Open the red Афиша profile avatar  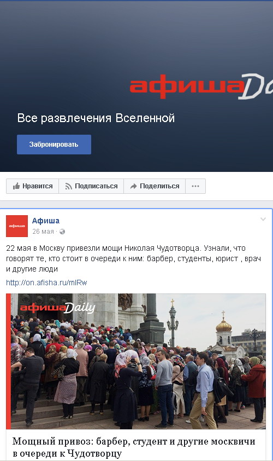click(17, 226)
